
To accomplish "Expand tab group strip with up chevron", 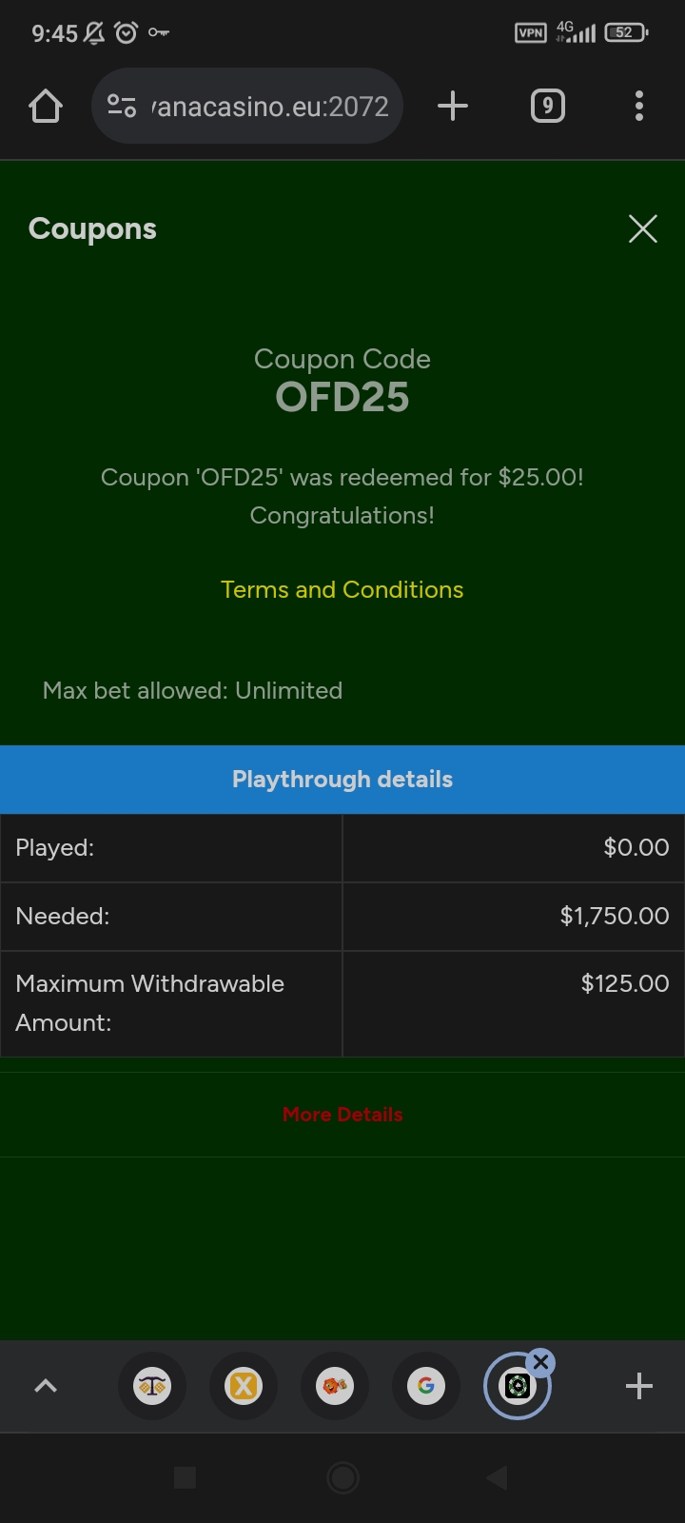I will pos(46,1386).
